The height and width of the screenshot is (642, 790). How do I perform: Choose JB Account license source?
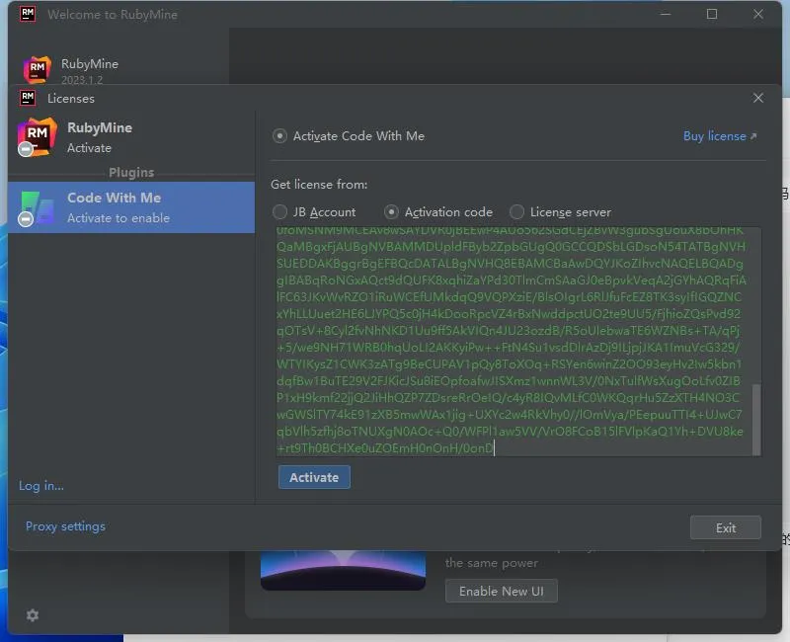click(279, 212)
